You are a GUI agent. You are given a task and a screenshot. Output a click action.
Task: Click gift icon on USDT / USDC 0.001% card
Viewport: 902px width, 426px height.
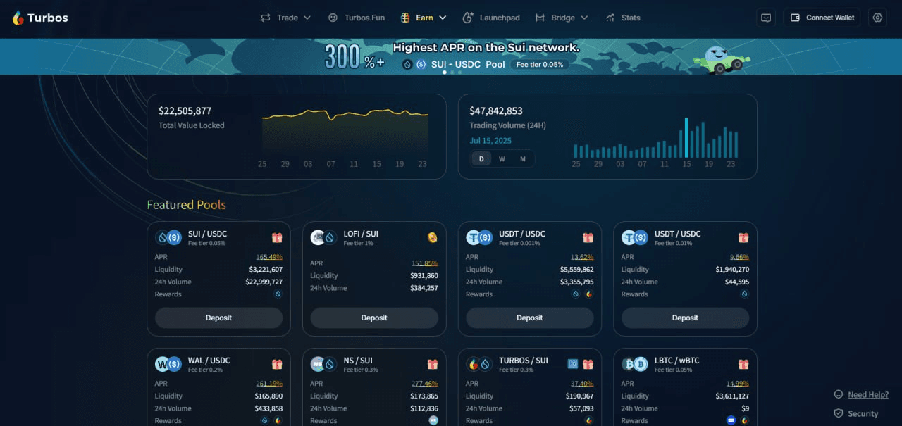[588, 238]
